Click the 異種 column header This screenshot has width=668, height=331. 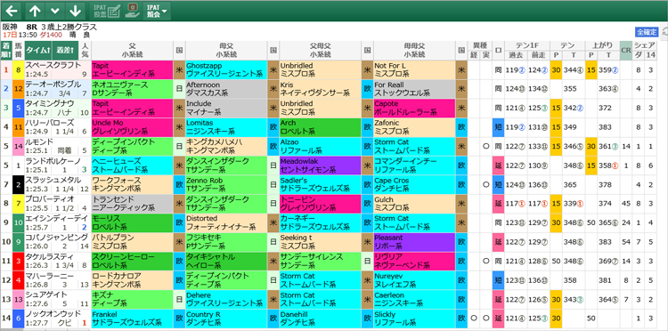click(x=480, y=45)
